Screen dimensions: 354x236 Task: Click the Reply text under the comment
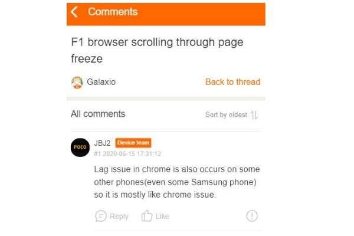coord(119,216)
